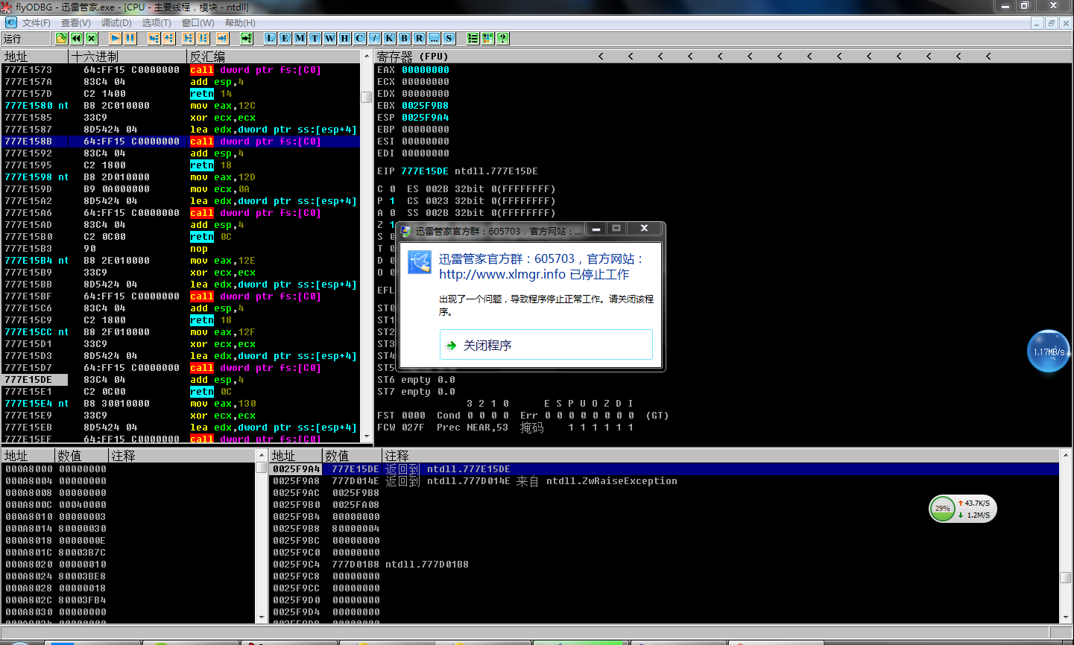Click the 地址 header in disassembly pane
Viewport: 1074px width, 645px height.
(35, 57)
